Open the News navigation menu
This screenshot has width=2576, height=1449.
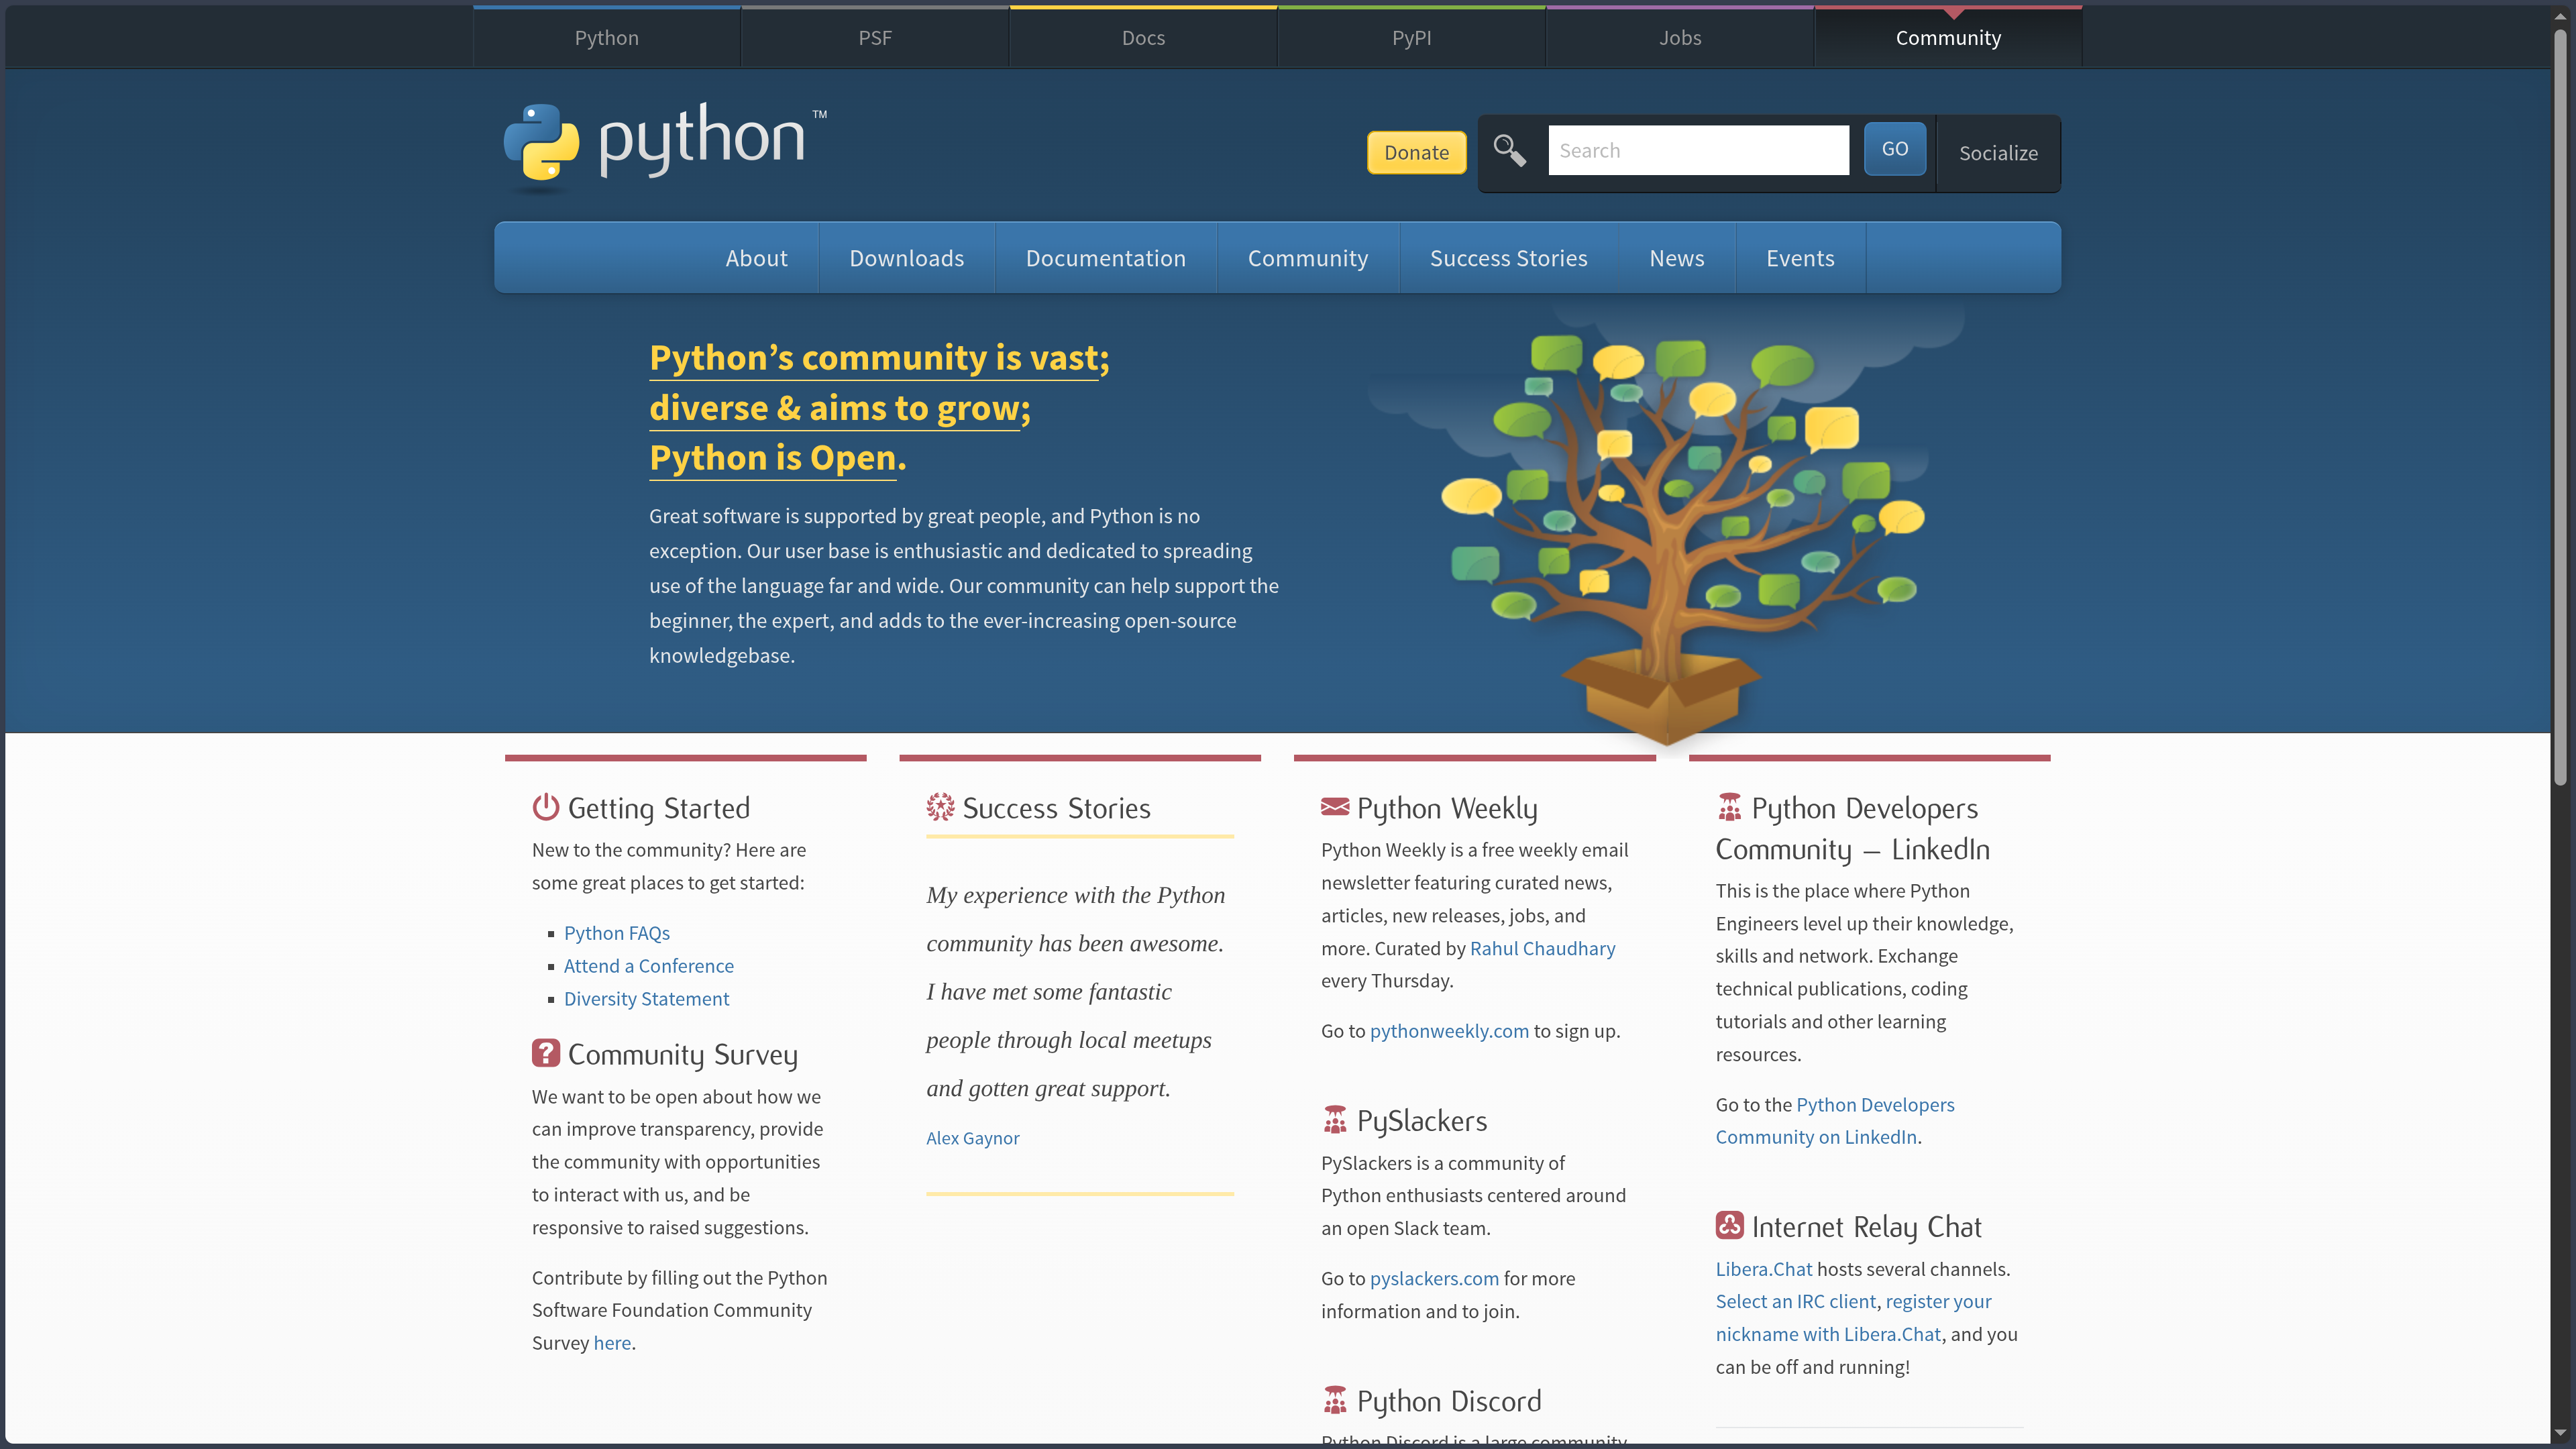pyautogui.click(x=1677, y=258)
